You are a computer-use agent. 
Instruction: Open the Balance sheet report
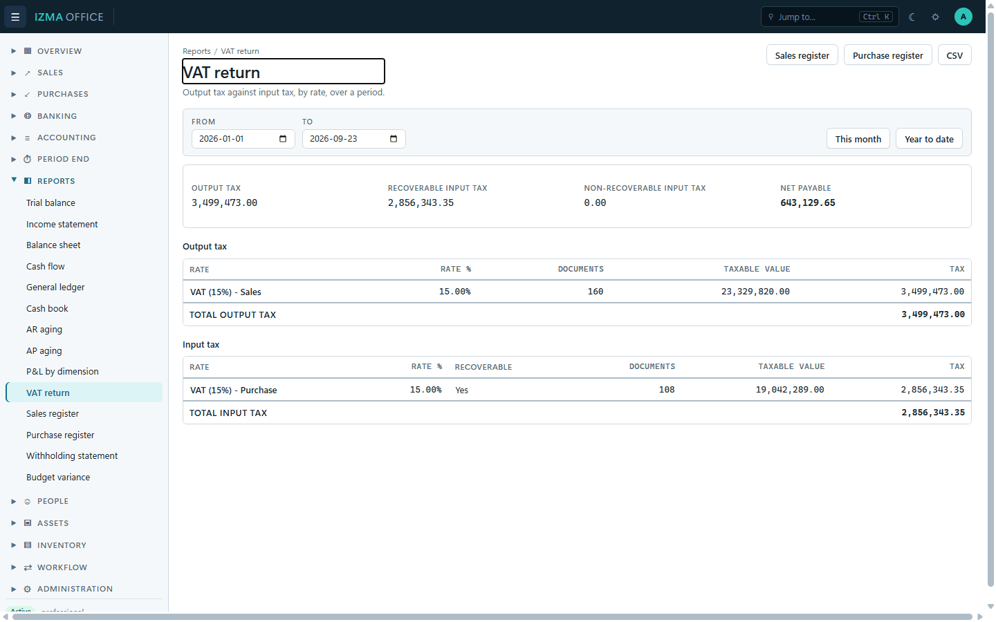pos(84,245)
